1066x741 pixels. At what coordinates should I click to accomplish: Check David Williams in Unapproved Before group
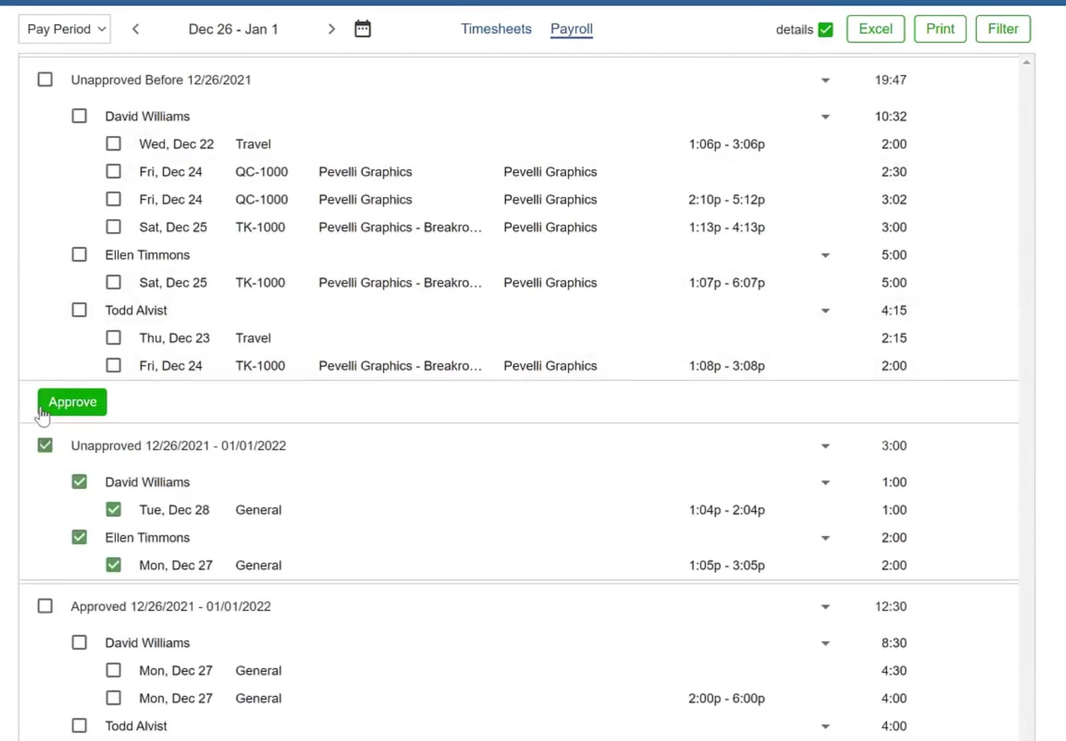click(79, 116)
